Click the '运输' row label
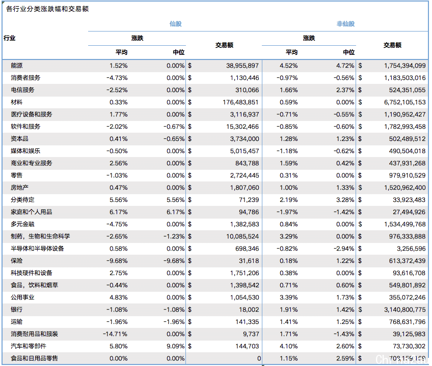The width and height of the screenshot is (432, 366). (x=17, y=322)
